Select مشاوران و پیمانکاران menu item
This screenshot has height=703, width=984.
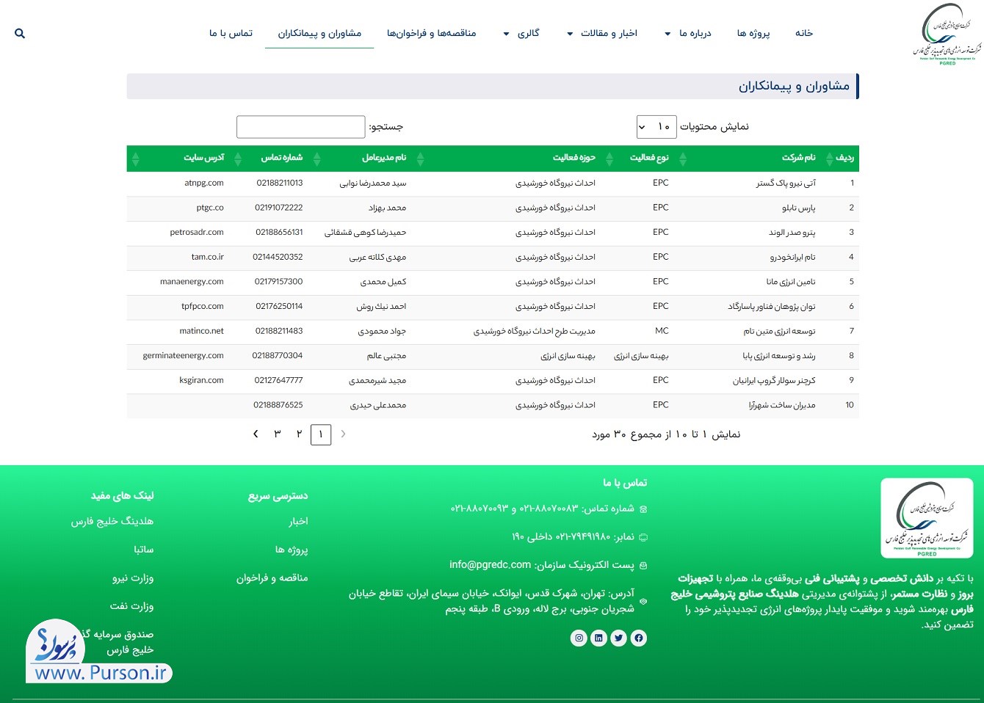319,33
